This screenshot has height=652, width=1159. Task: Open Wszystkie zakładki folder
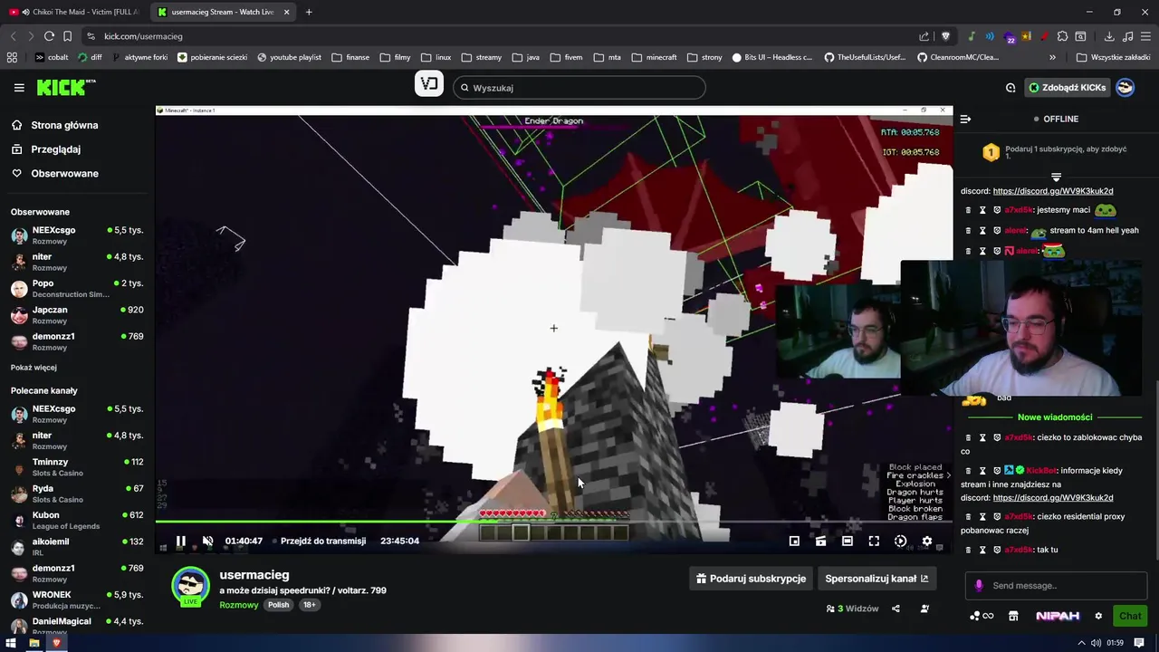coord(1113,57)
